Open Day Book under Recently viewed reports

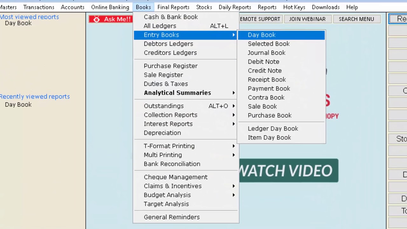18,105
